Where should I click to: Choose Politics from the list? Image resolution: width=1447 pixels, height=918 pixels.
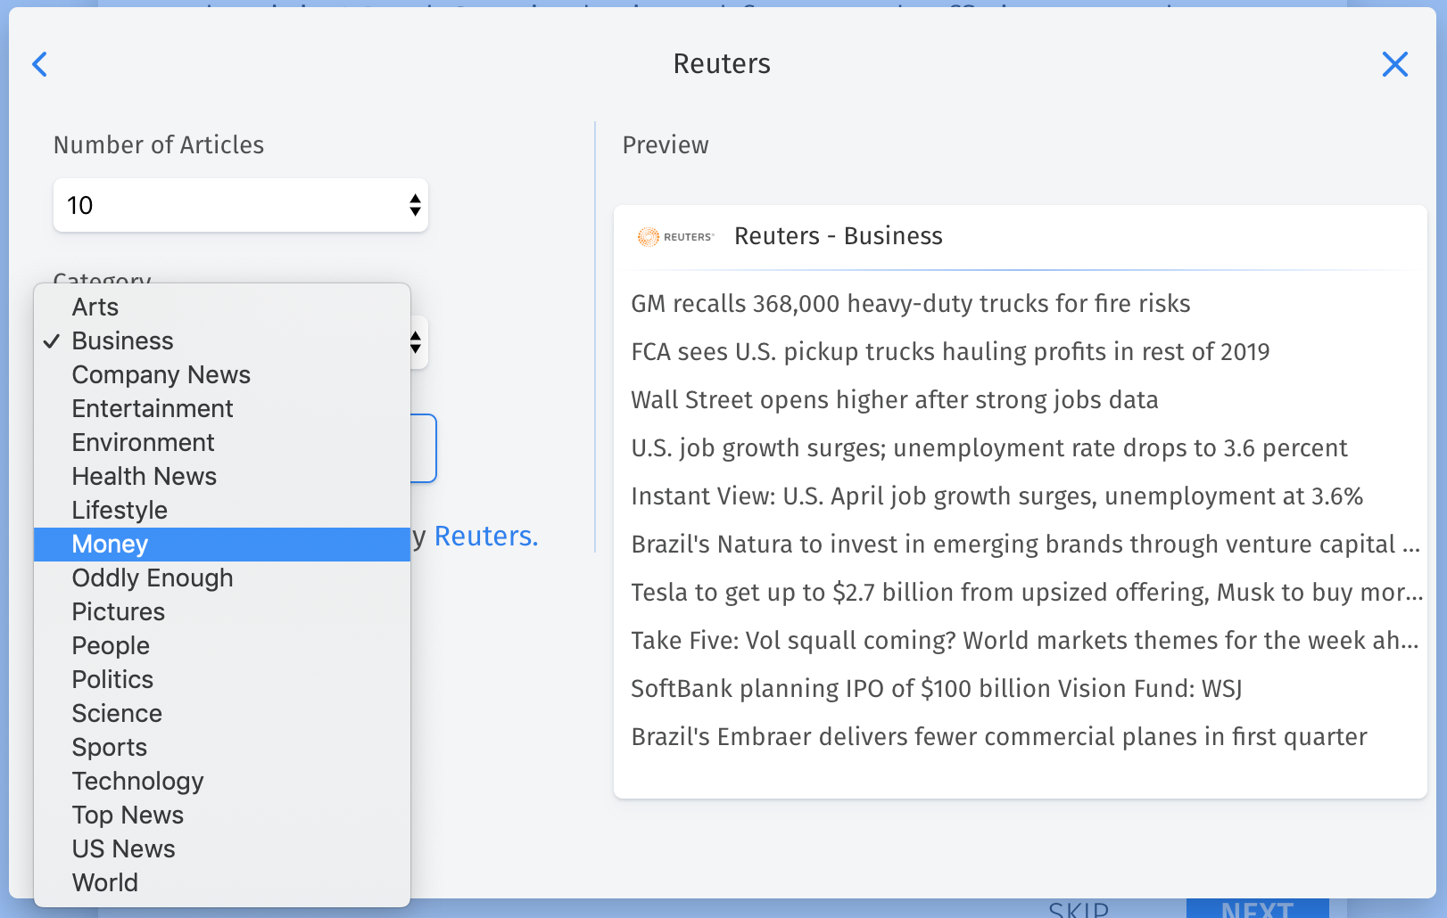click(x=222, y=679)
